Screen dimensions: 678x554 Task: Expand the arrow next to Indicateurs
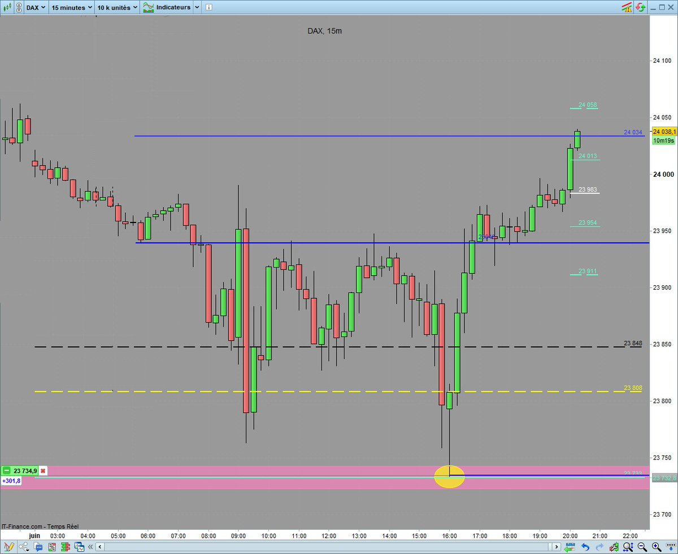point(196,7)
